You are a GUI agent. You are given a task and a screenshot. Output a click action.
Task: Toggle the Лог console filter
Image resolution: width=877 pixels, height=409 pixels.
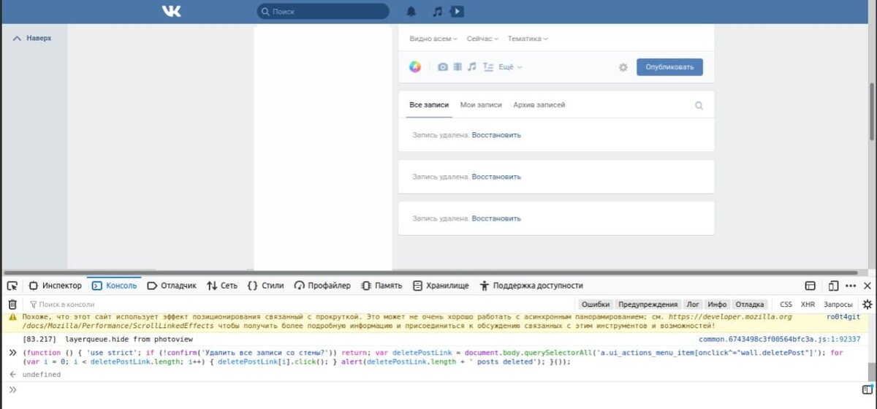(694, 304)
